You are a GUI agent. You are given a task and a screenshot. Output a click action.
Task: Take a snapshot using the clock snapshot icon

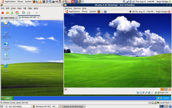[x=24, y=13]
